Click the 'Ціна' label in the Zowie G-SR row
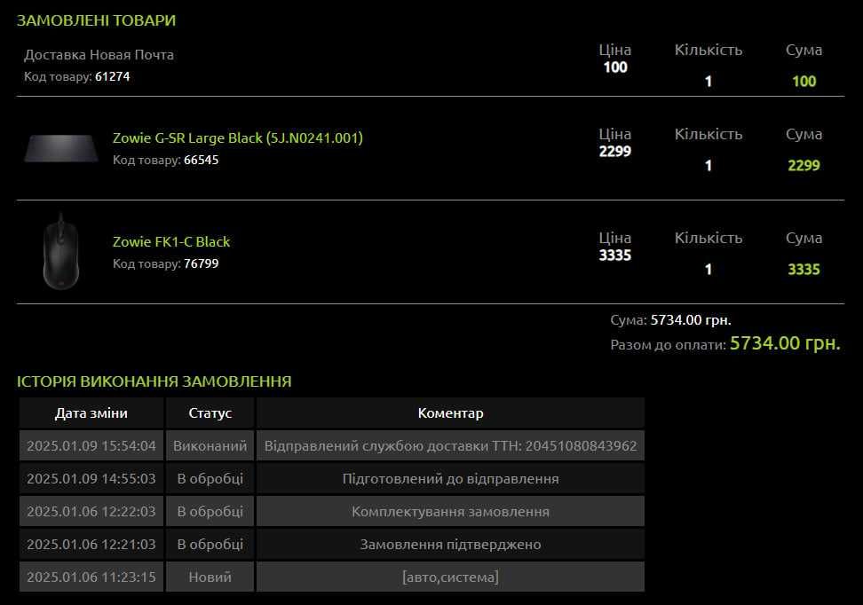 (615, 134)
